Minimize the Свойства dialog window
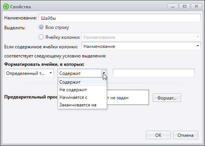This screenshot has width=205, height=146. click(173, 6)
